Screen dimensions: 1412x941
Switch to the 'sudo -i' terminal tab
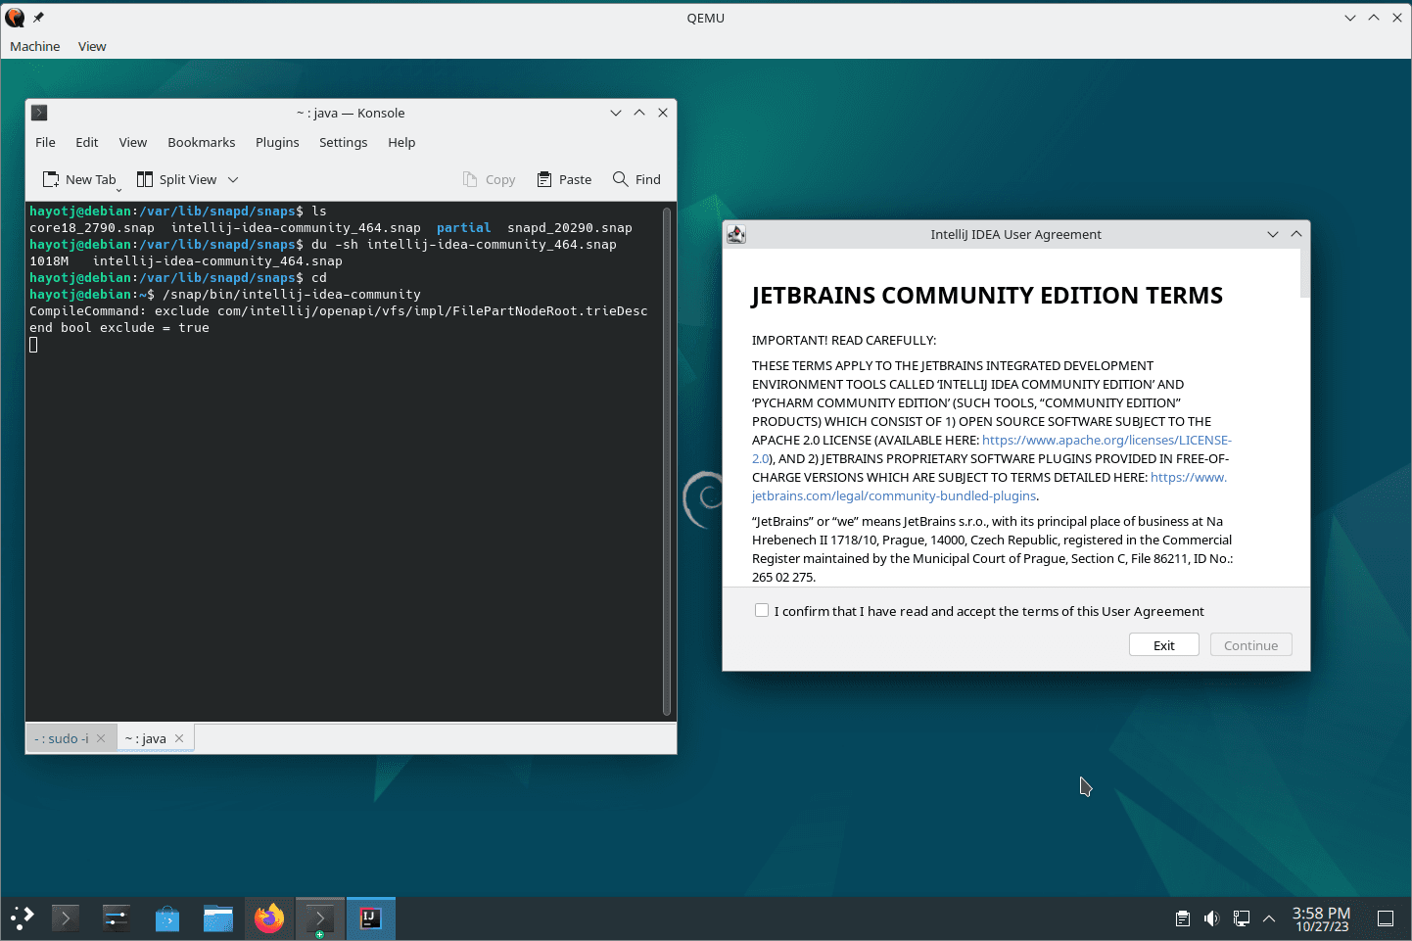point(63,738)
